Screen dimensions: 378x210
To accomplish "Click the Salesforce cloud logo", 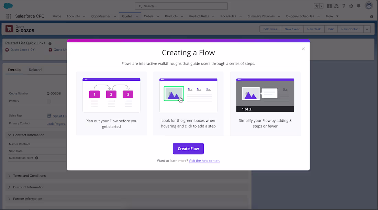I will tap(7, 5).
